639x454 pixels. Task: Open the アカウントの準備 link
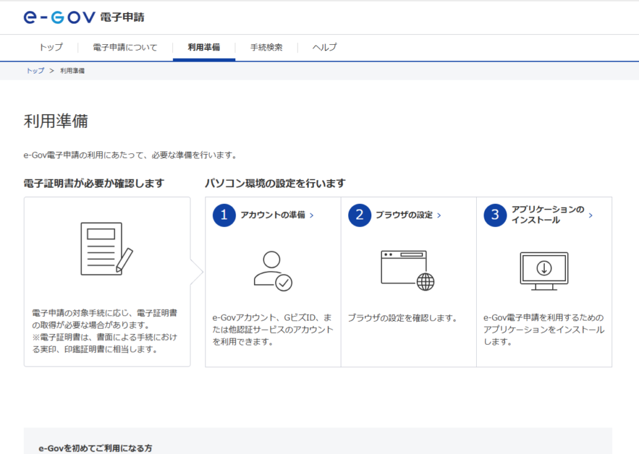coord(273,215)
